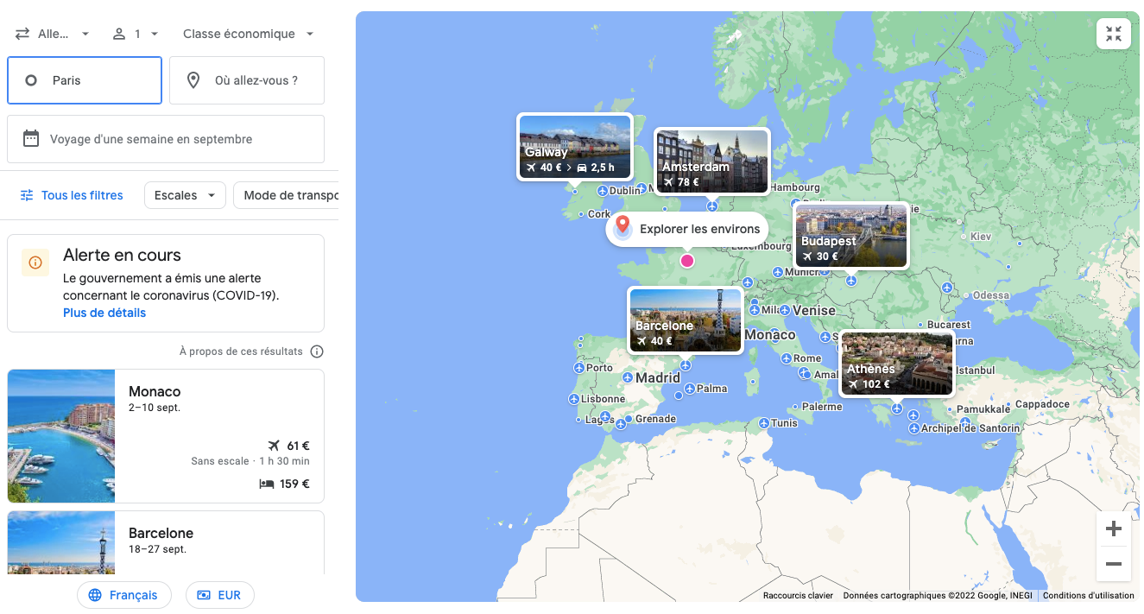The image size is (1144, 614).
Task: Click the Archipel de Santorin label
Action: click(x=970, y=428)
